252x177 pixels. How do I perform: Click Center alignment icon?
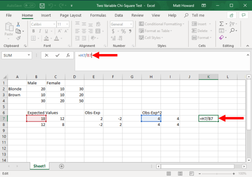[84, 31]
